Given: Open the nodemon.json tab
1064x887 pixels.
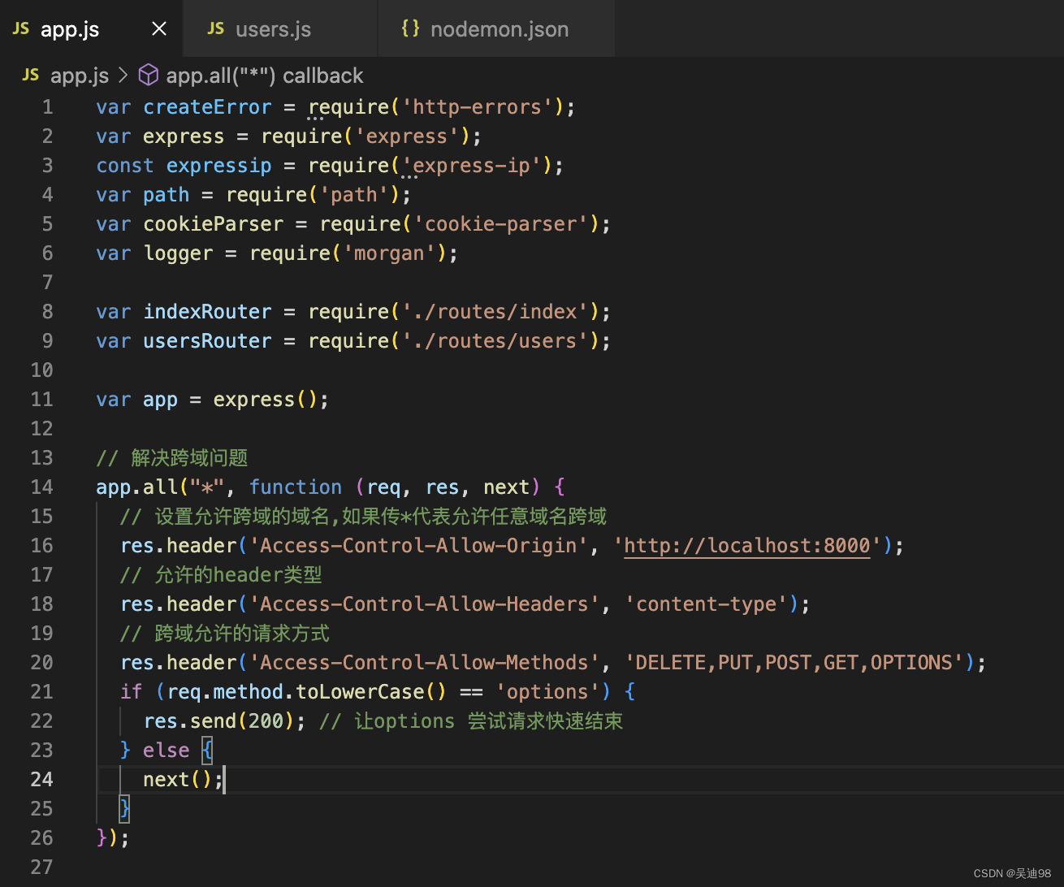Looking at the screenshot, I should tap(496, 29).
